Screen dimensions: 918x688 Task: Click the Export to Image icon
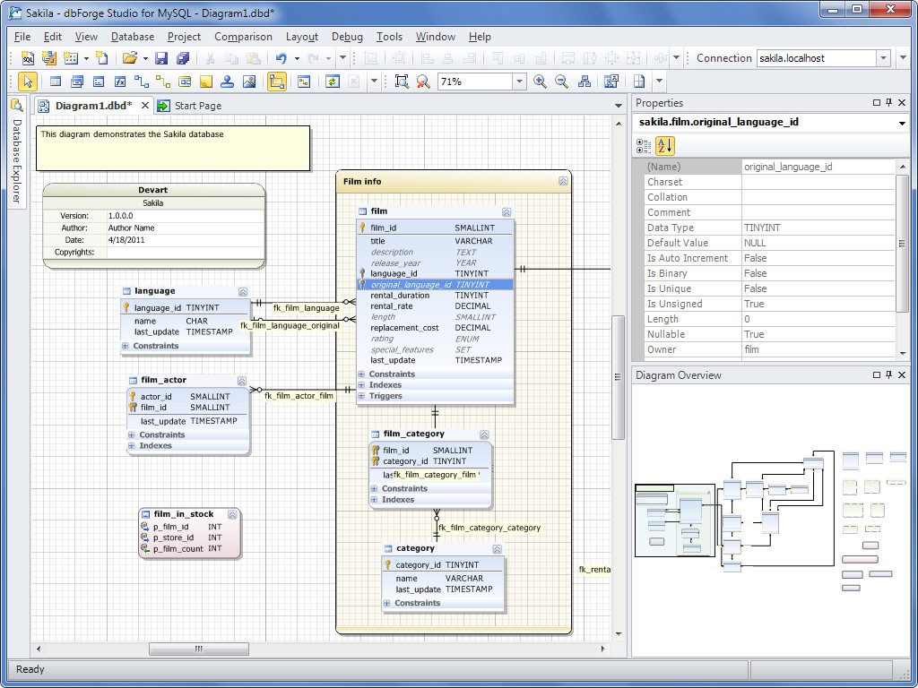click(611, 82)
